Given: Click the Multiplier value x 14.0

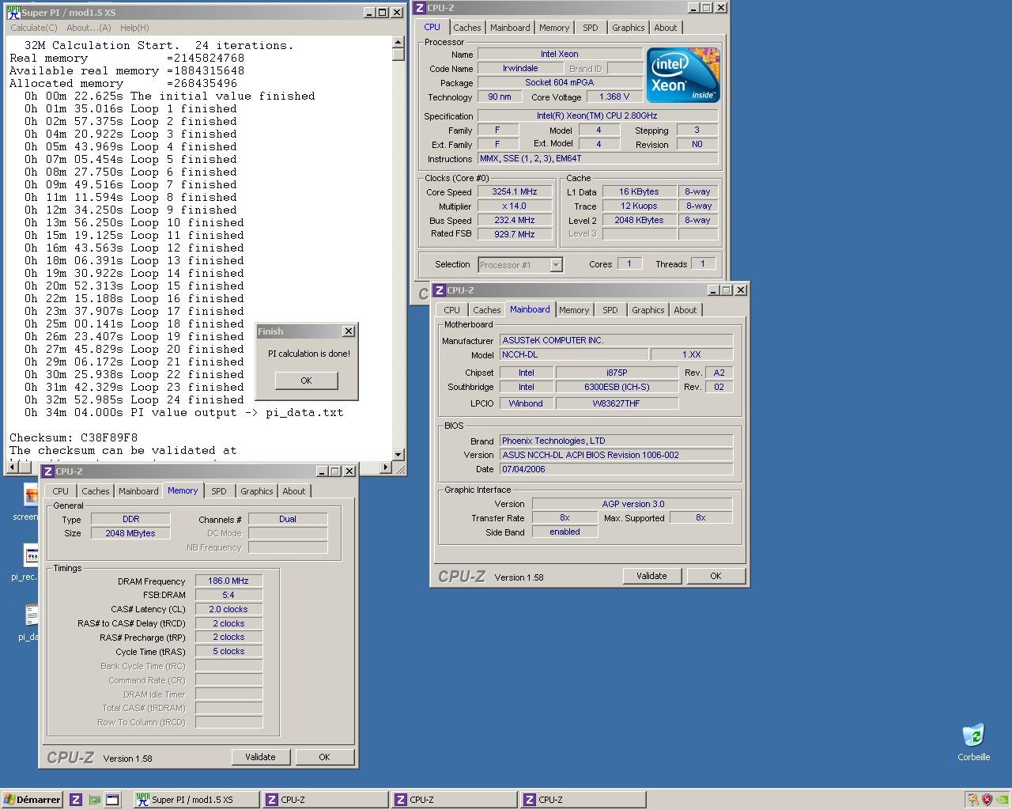Looking at the screenshot, I should [514, 206].
